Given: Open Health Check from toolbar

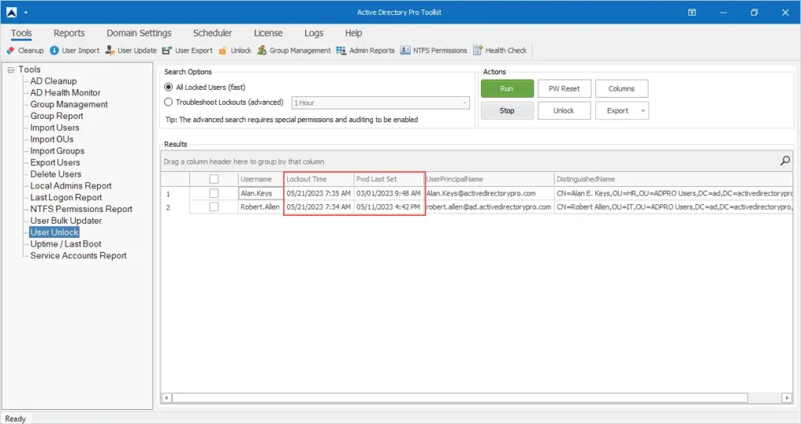Looking at the screenshot, I should coord(500,51).
